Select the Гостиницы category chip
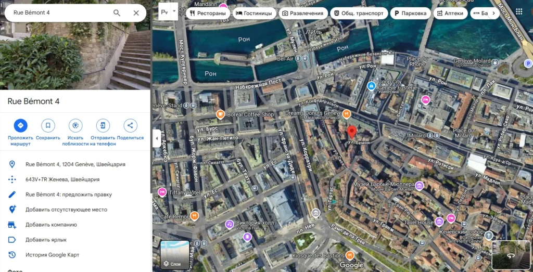 pyautogui.click(x=253, y=14)
